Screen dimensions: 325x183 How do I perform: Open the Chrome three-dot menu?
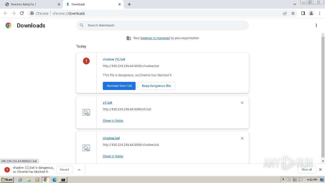click(x=319, y=13)
